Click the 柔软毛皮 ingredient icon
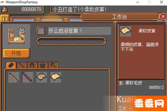Viewport: 167px width, 111px height. tap(121, 83)
